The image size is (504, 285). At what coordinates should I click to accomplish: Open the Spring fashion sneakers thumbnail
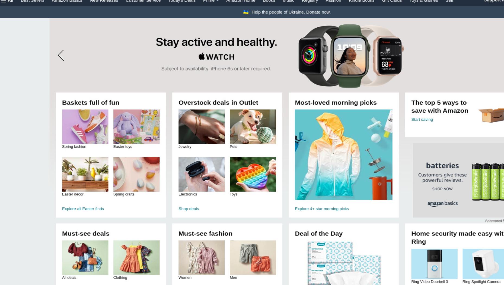pos(85,127)
